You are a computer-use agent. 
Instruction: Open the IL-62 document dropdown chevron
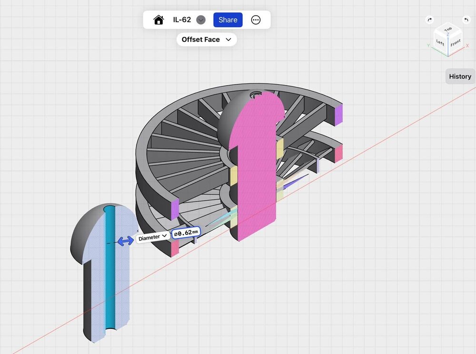pos(201,20)
